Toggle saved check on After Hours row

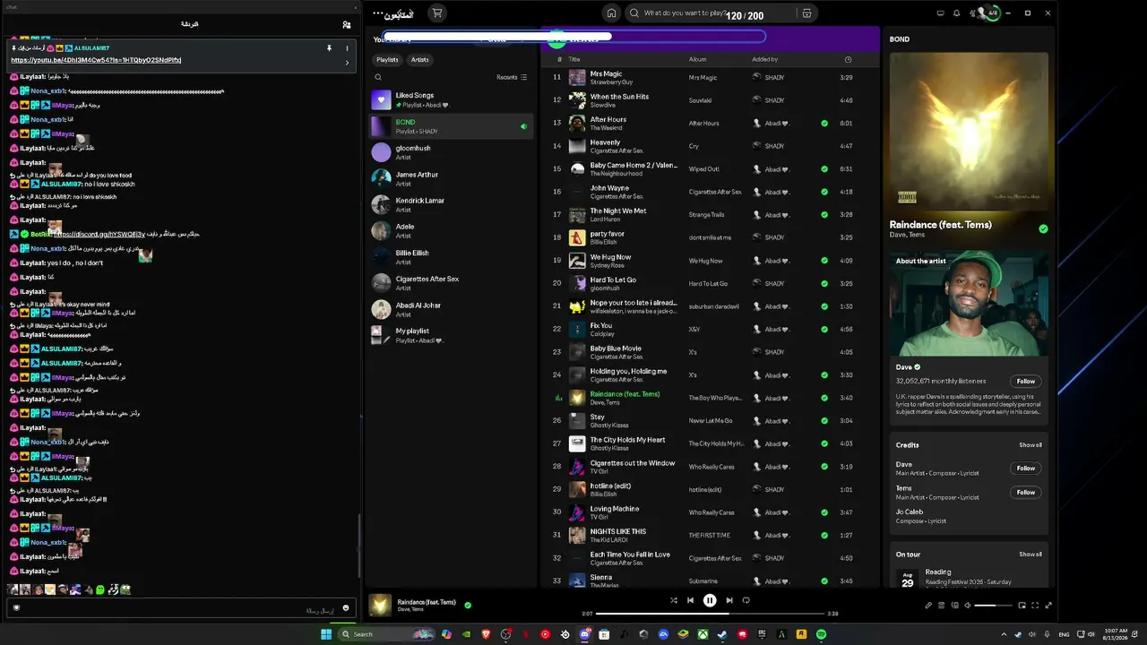coord(824,123)
